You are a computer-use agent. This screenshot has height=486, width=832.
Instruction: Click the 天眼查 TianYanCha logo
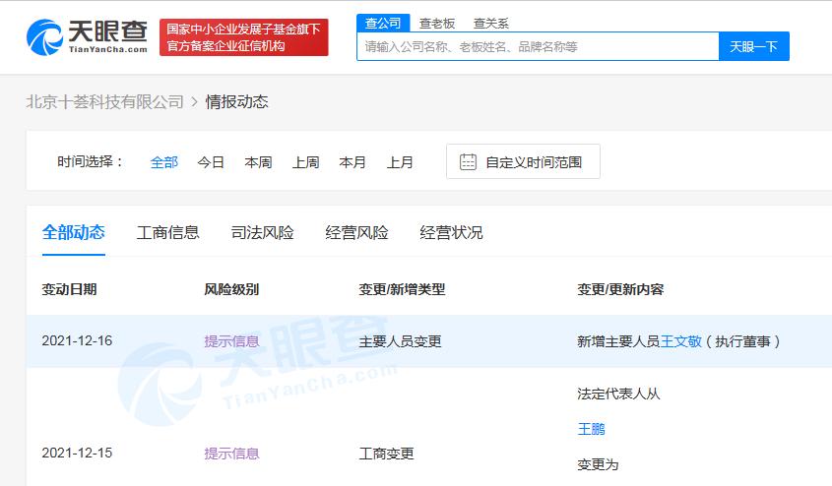pos(87,37)
